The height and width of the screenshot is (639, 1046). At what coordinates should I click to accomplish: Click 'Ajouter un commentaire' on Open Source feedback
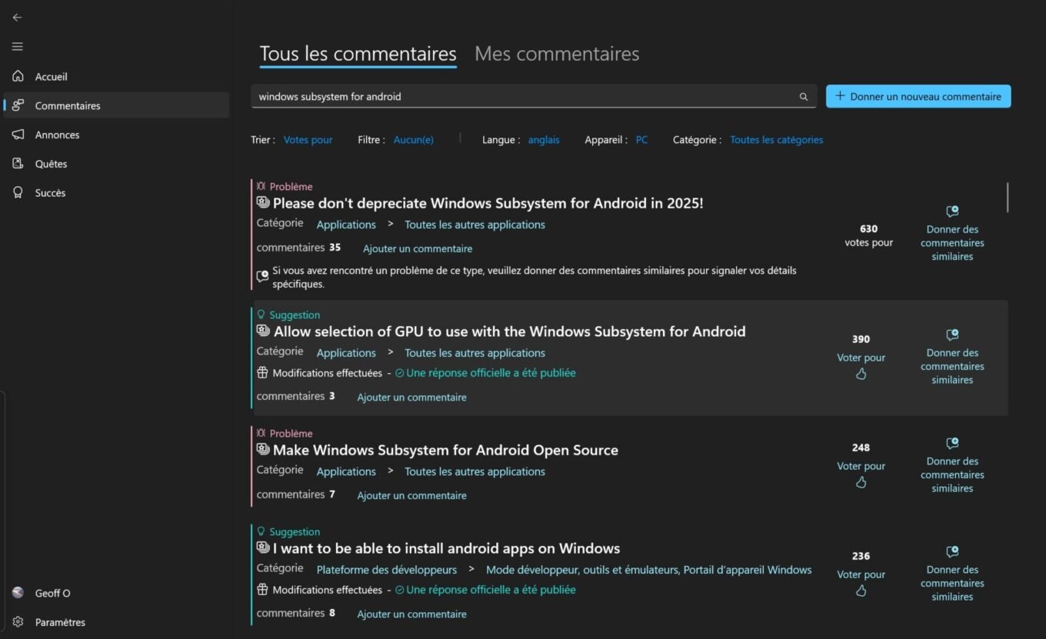coord(411,496)
